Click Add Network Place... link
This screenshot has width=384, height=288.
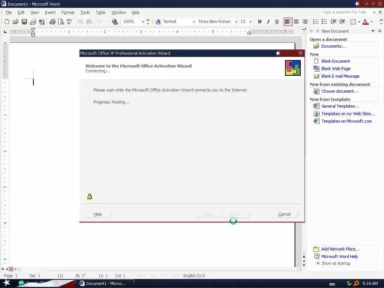click(340, 249)
